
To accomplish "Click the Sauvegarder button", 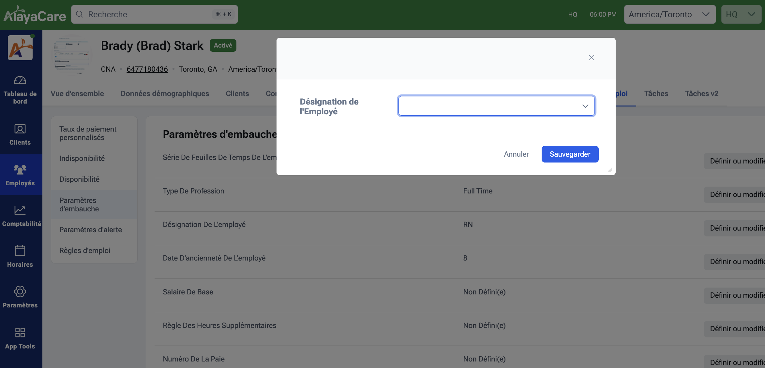I will 570,154.
